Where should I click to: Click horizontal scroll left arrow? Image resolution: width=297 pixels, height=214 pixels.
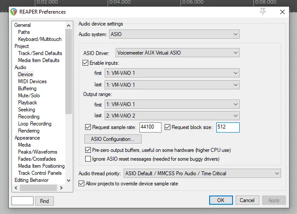pos(16,188)
